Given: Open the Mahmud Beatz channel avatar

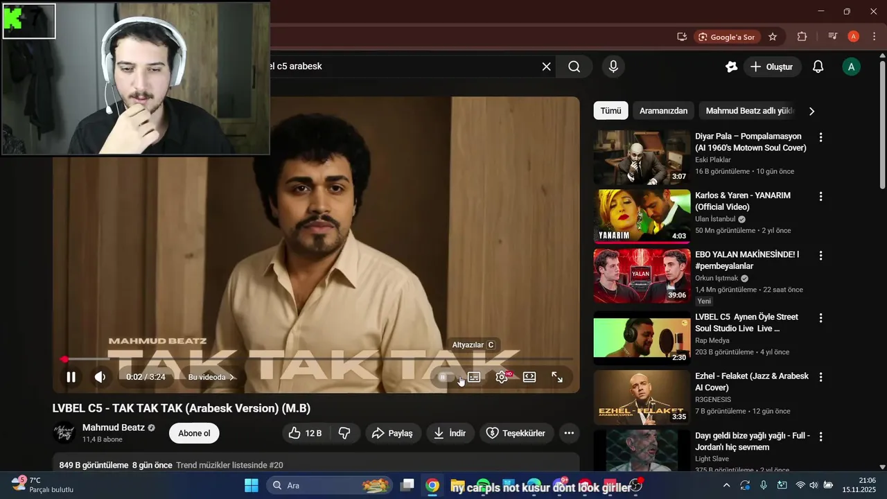Looking at the screenshot, I should (64, 433).
